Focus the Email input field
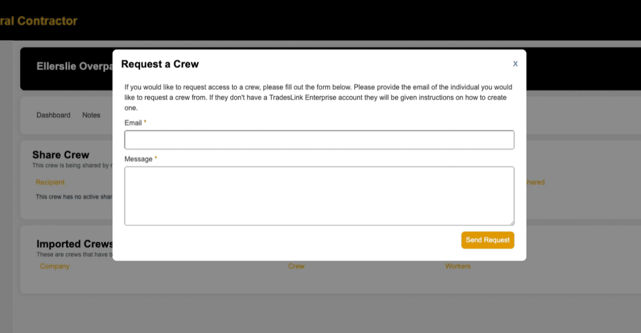The height and width of the screenshot is (333, 641). point(319,140)
